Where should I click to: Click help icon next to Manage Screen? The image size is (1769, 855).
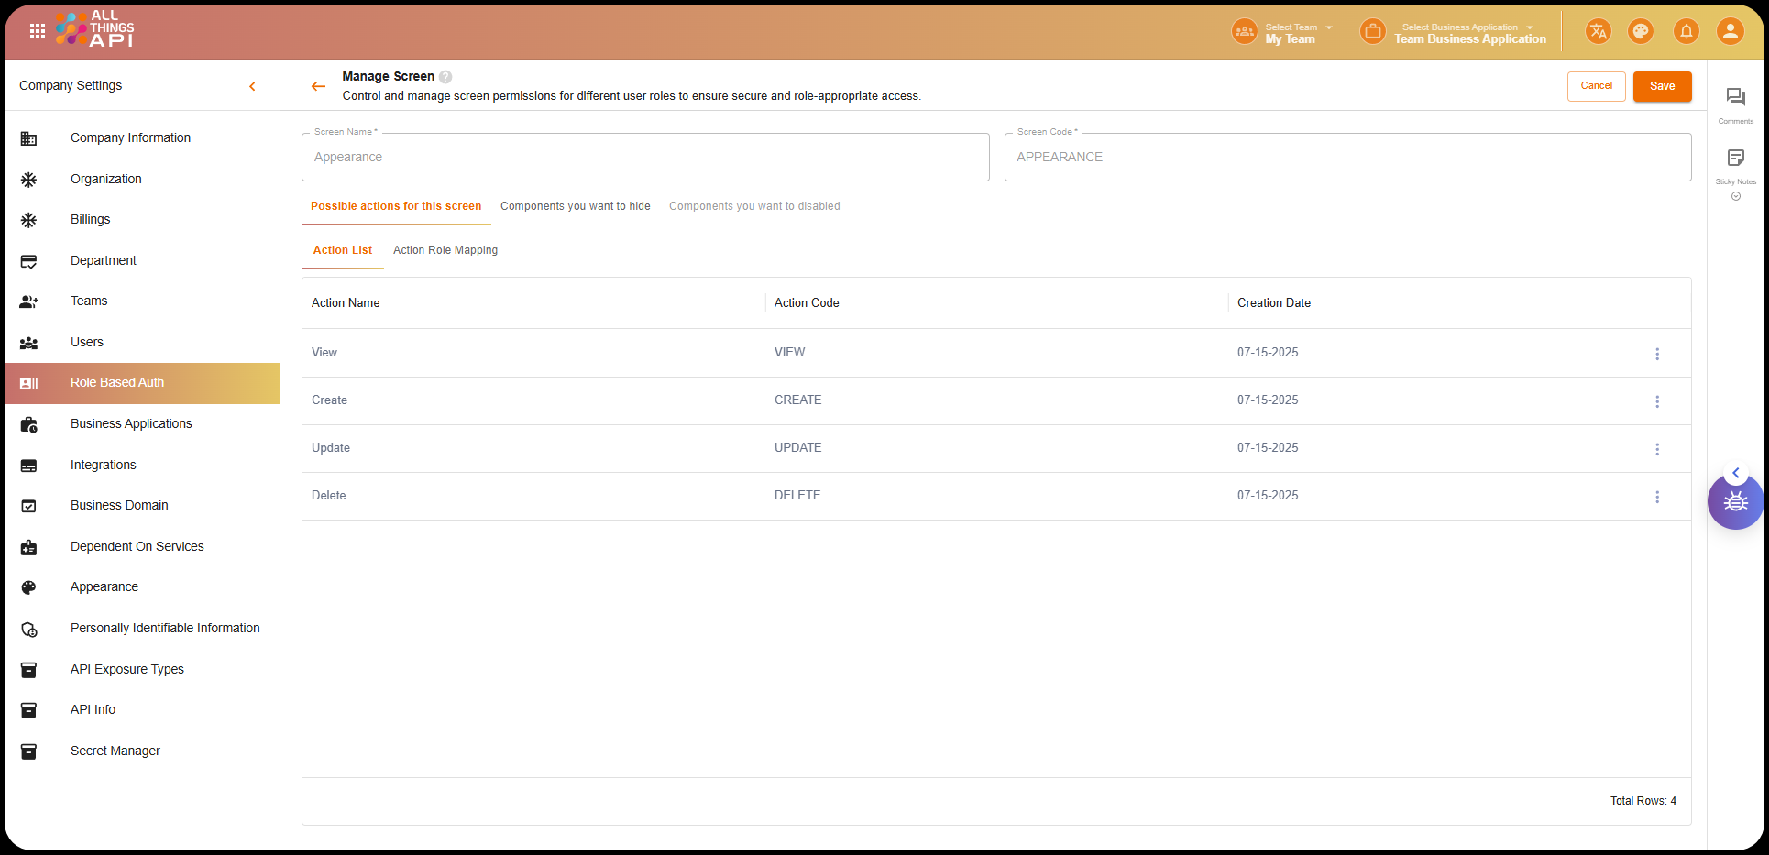[445, 77]
